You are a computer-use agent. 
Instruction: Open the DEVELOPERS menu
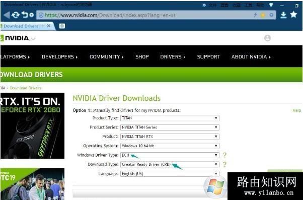tap(59, 57)
